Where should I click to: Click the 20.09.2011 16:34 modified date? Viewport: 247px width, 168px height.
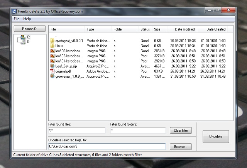pyautogui.click(x=183, y=46)
